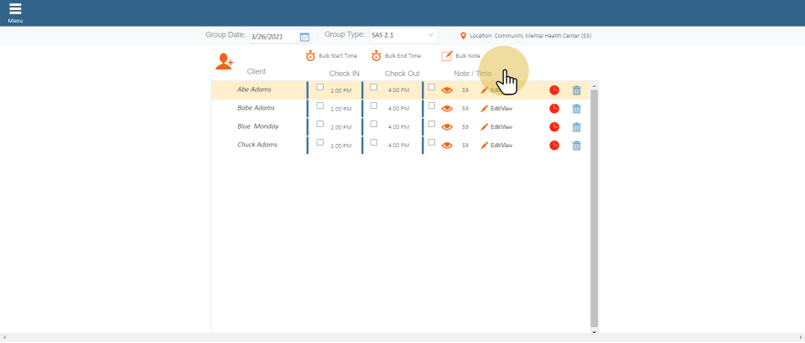Viewport: 805px width, 343px height.
Task: Click the add client person icon
Action: tap(224, 61)
